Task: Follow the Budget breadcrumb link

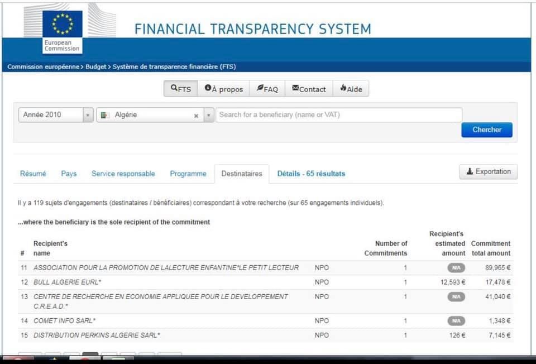Action: [95, 67]
